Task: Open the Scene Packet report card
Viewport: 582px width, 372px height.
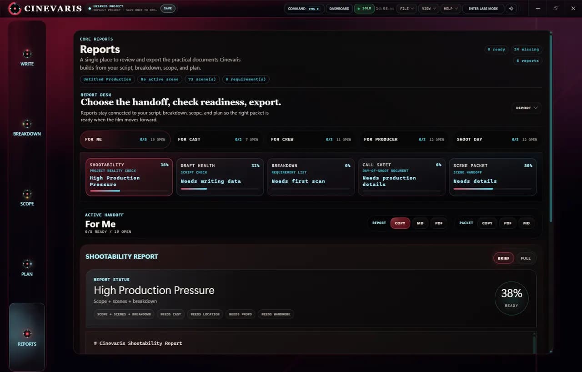Action: point(493,177)
